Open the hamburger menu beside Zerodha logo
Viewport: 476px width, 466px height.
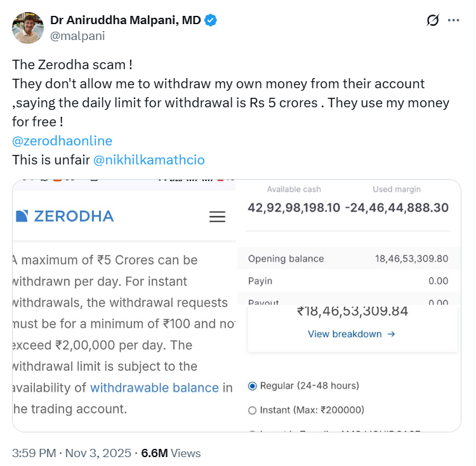(217, 217)
